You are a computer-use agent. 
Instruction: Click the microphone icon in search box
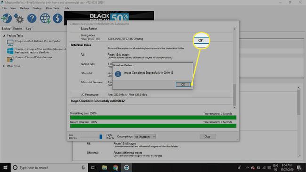pyautogui.click(x=83, y=167)
